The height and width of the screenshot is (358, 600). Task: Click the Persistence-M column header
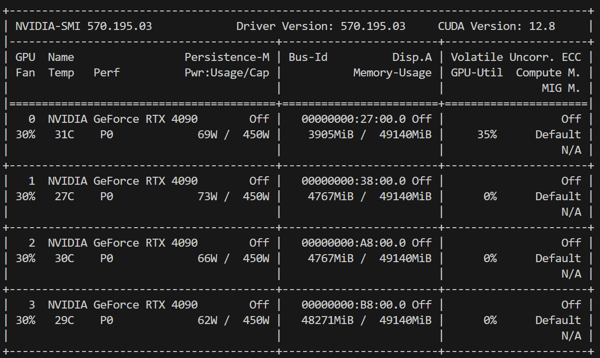point(227,57)
